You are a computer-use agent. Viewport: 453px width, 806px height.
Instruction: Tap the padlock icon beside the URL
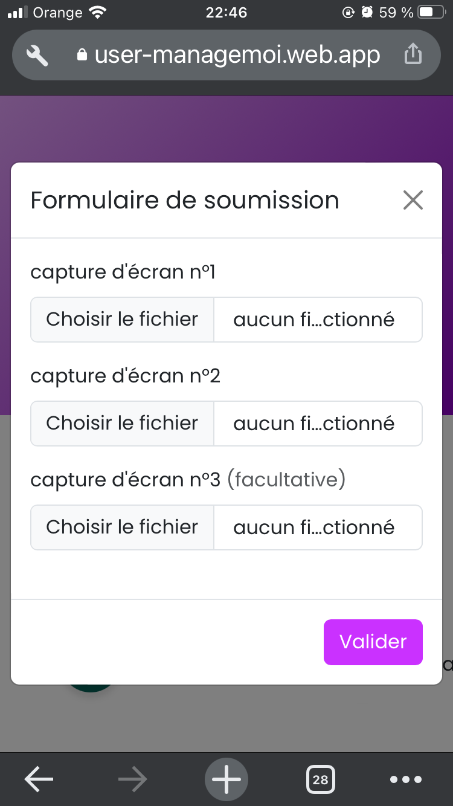[83, 56]
